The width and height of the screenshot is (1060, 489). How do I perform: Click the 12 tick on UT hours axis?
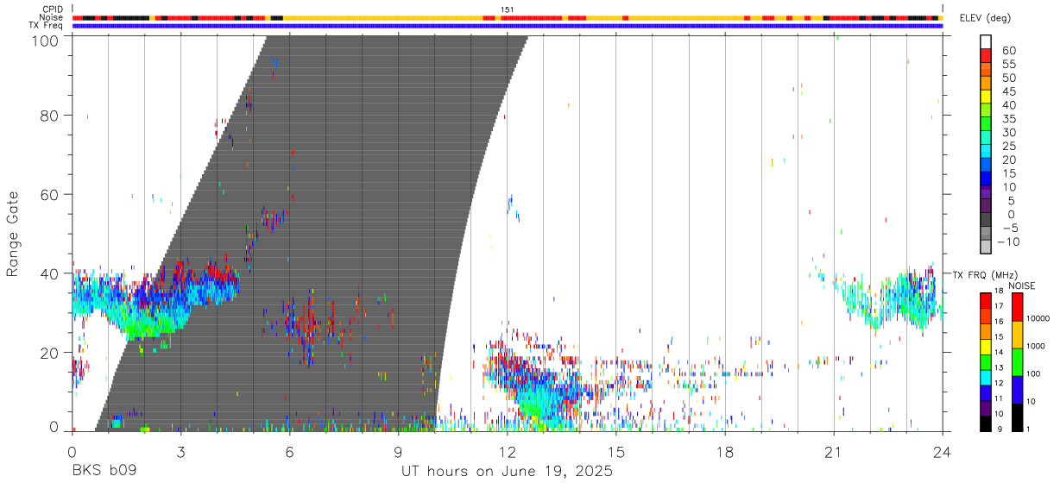[507, 451]
